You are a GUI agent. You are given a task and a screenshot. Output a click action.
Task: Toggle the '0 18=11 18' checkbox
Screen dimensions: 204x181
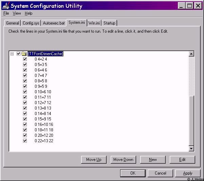click(x=25, y=130)
